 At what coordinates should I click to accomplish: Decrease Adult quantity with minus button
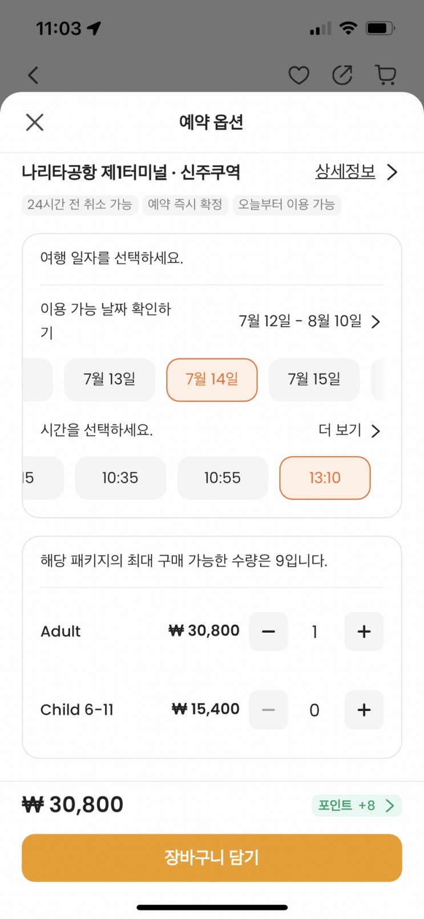268,632
